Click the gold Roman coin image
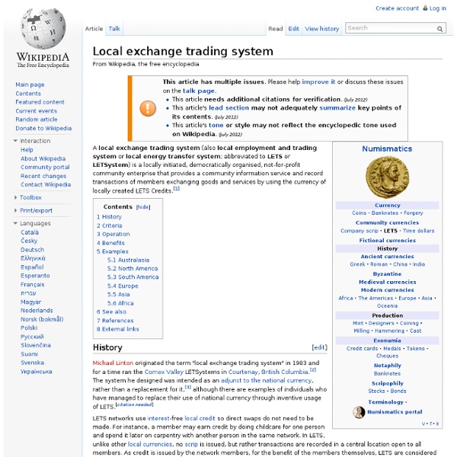 tap(387, 177)
